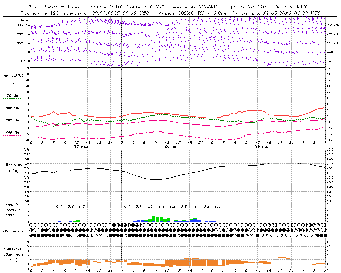This screenshot has height=273, width=341.
Task: Click the '0.8' precipitation amount
Action: [x=184, y=207]
